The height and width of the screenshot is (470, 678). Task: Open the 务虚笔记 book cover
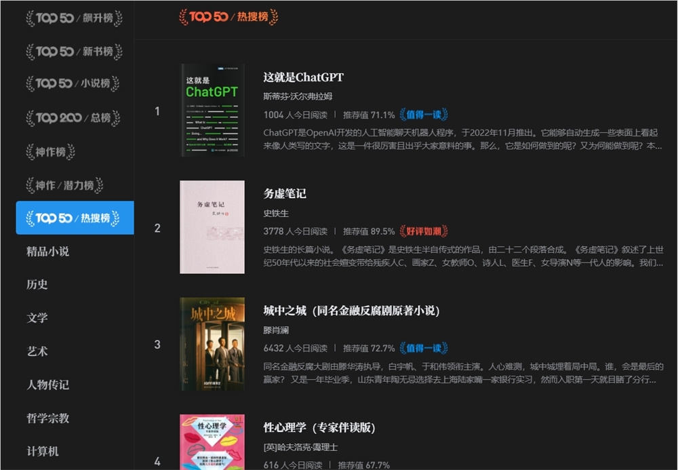(211, 227)
